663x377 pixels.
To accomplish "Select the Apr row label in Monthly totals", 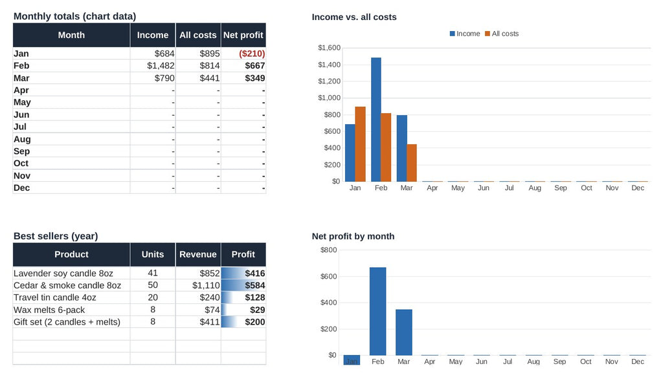I will pyautogui.click(x=71, y=90).
